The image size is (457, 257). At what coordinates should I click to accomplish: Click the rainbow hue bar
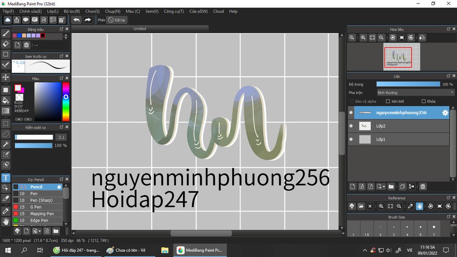click(x=66, y=101)
